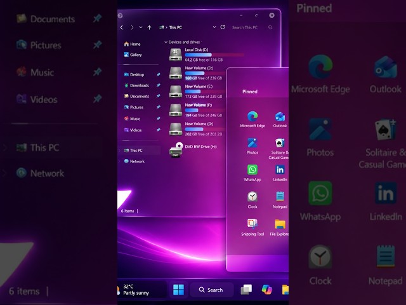Screen dimensions: 406x305
Task: Open Gallery in the File Explorer sidebar
Action: coord(133,55)
